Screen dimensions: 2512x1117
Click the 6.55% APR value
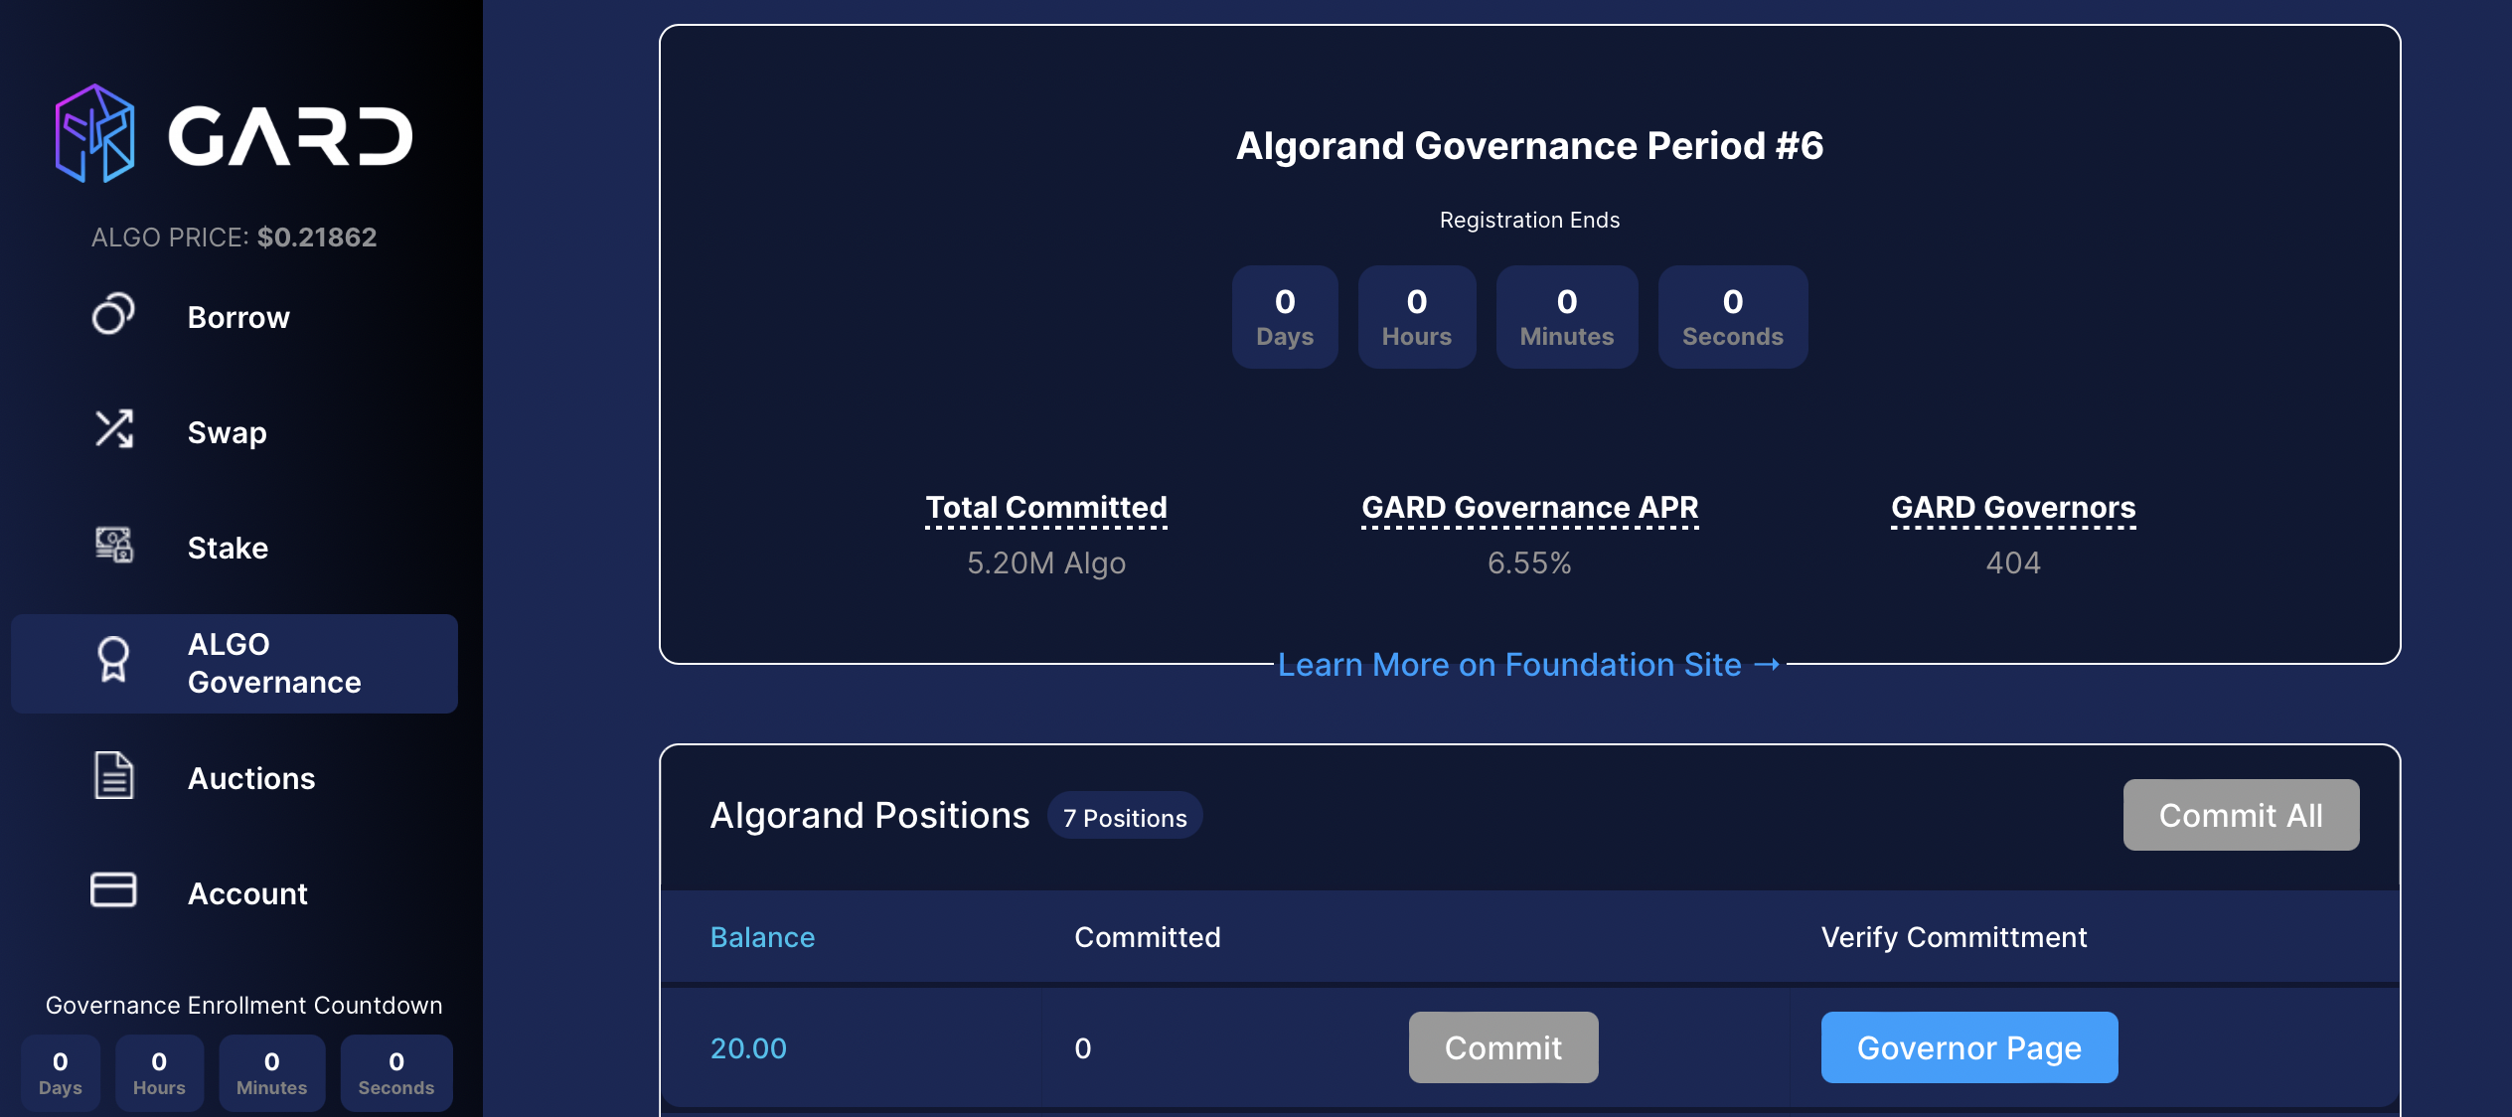[x=1529, y=562]
